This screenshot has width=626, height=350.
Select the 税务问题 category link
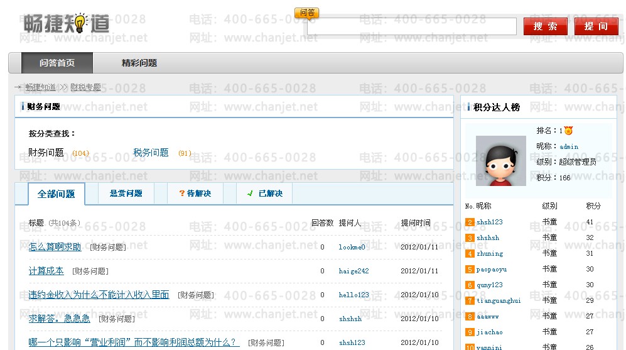tap(151, 153)
